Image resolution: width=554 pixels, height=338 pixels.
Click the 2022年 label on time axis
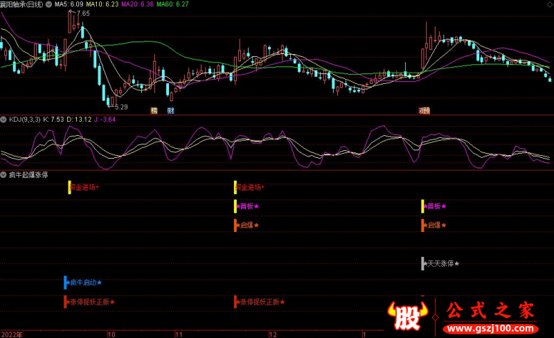click(x=11, y=333)
